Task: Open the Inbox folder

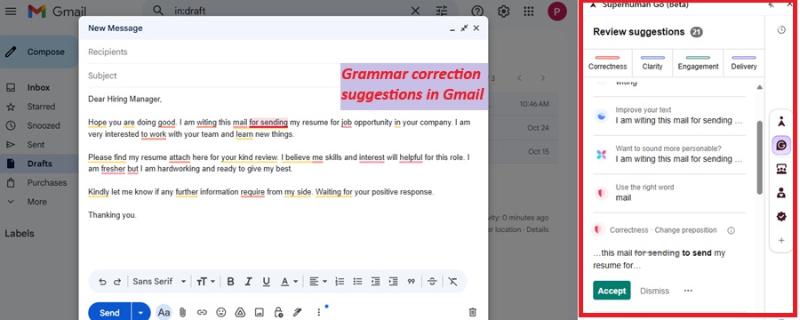Action: click(x=38, y=88)
